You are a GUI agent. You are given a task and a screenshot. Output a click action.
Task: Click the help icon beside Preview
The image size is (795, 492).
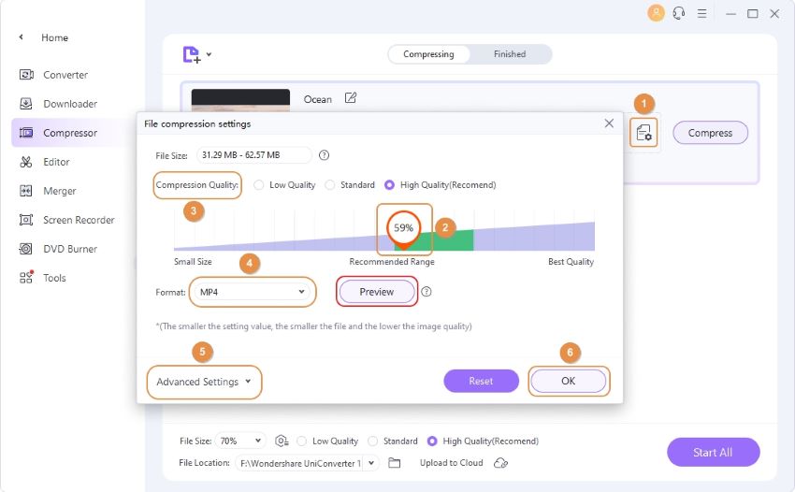point(426,292)
